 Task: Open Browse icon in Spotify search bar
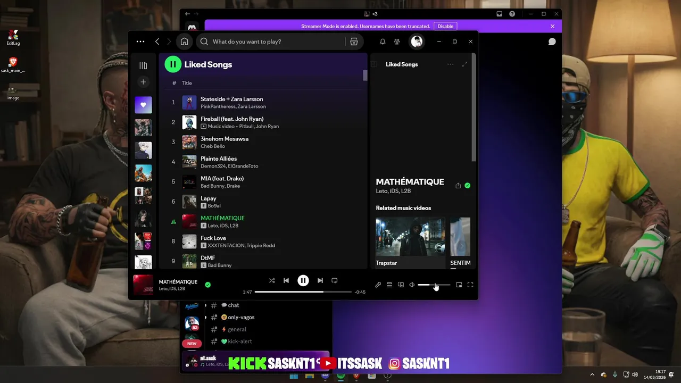(x=354, y=41)
